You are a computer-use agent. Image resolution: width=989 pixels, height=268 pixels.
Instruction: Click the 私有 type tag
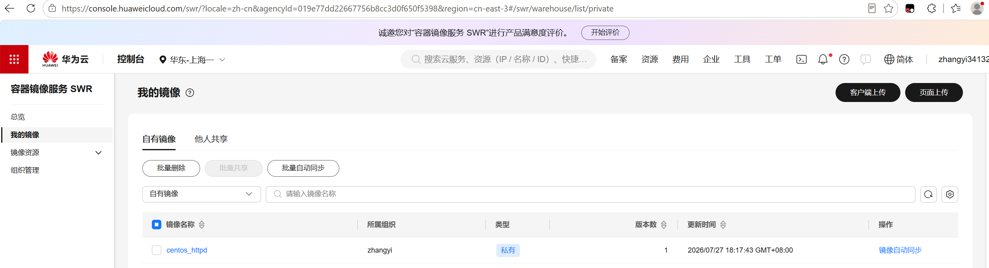coord(508,250)
